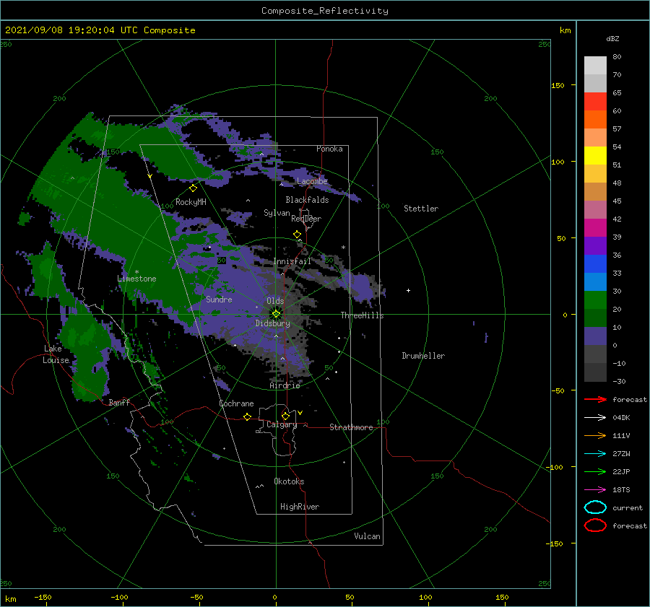This screenshot has width=650, height=607.
Task: Select the cyan 27ZW arrow icon
Action: pos(595,454)
